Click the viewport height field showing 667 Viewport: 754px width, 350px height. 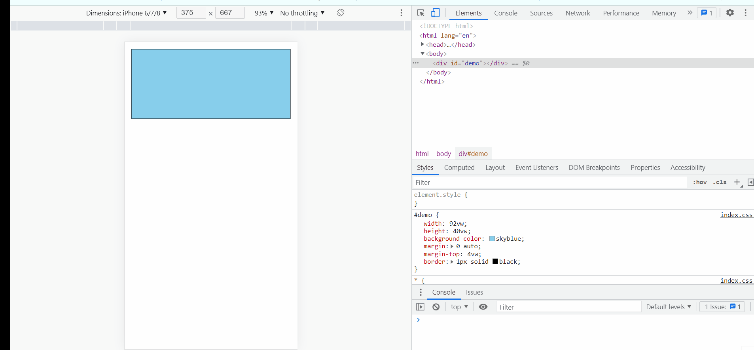[x=230, y=13]
